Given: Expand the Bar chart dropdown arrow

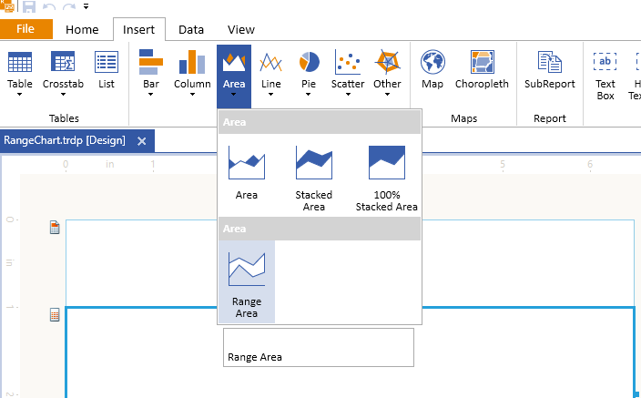Looking at the screenshot, I should pos(150,95).
